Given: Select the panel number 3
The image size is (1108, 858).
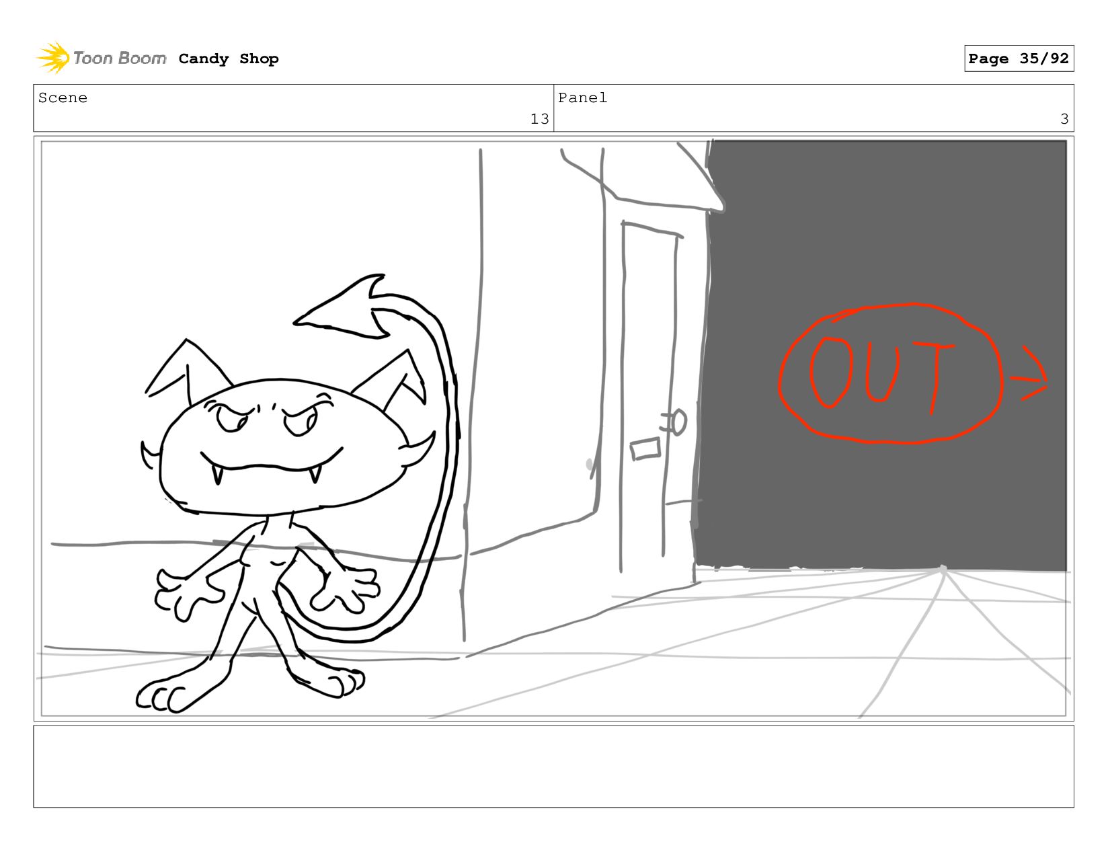Looking at the screenshot, I should [1064, 119].
